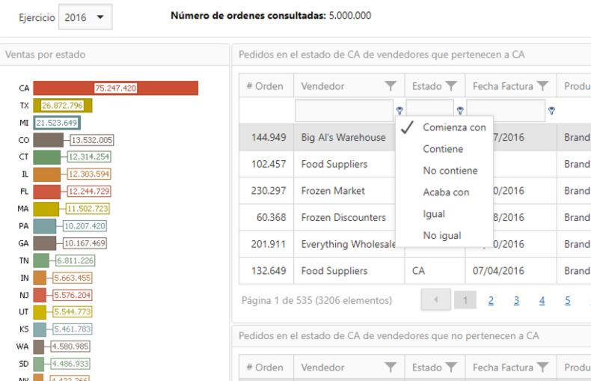Click the TX yellow sales bar
The image size is (591, 381).
pos(63,106)
